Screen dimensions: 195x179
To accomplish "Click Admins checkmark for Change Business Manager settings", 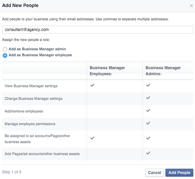I will tap(148, 98).
